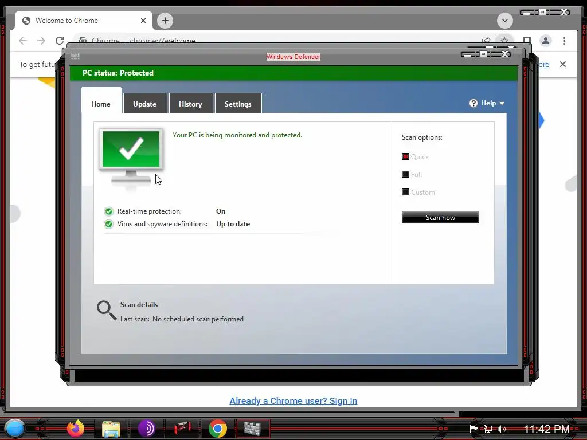Click the 'No scheduled scan performed' text

198,319
